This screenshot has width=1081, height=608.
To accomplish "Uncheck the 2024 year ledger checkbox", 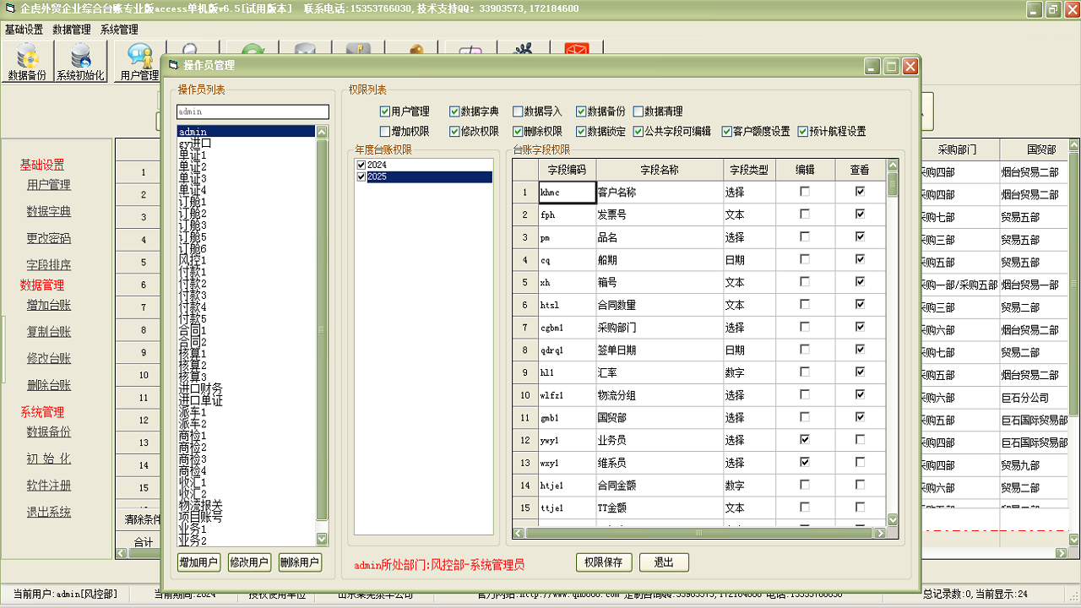I will (361, 166).
